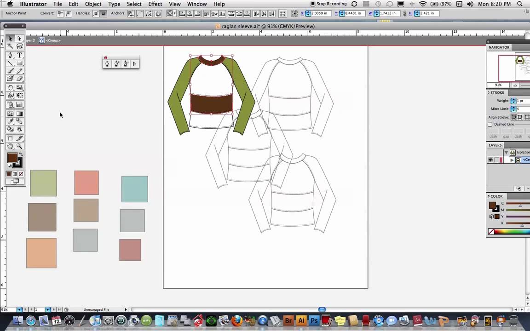Open the zoom level dropdown at bottom left
The image size is (530, 331).
pyautogui.click(x=19, y=310)
